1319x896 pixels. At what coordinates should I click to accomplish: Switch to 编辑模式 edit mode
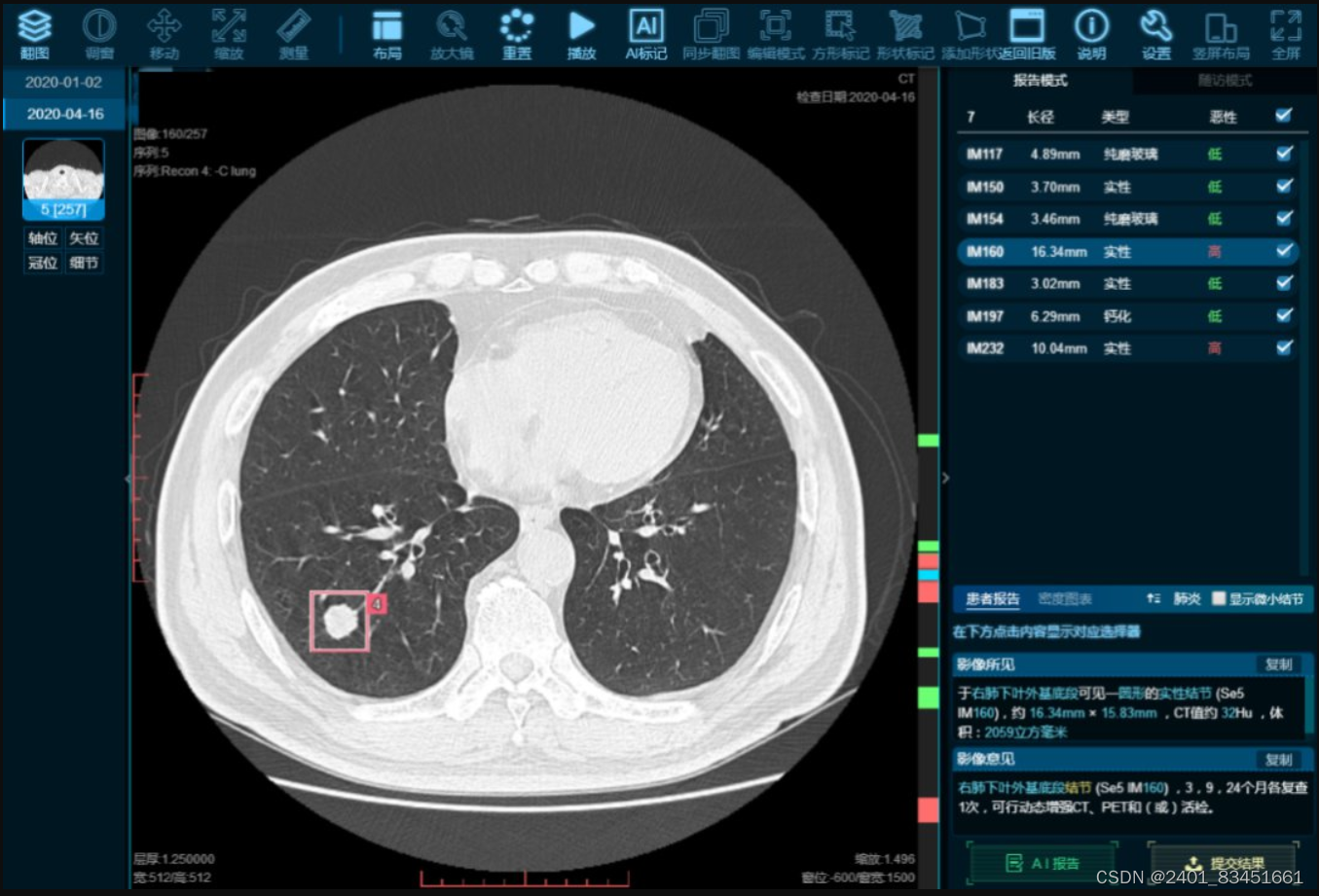776,33
